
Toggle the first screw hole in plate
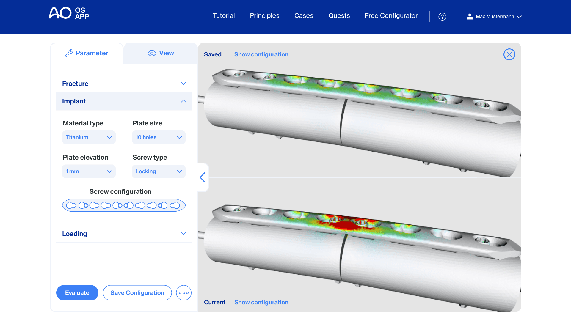71,205
